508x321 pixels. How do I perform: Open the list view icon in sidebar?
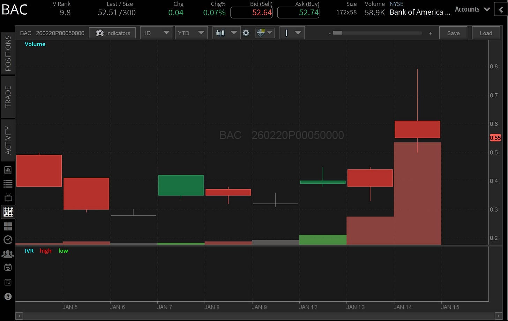point(8,184)
